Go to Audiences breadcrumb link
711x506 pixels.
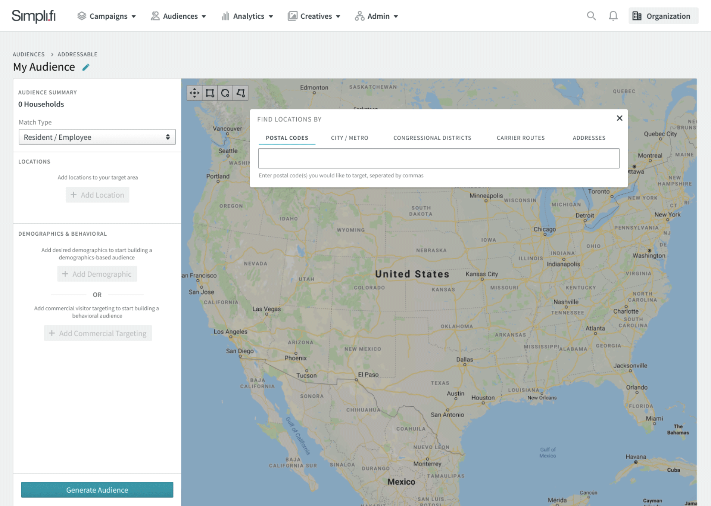pyautogui.click(x=29, y=55)
